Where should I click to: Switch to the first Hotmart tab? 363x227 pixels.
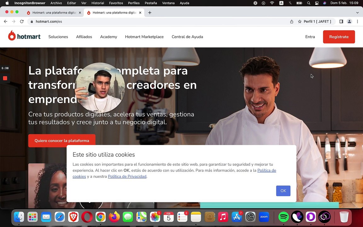[54, 13]
